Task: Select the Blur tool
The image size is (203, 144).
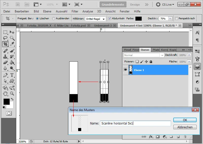Action: click(x=5, y=68)
